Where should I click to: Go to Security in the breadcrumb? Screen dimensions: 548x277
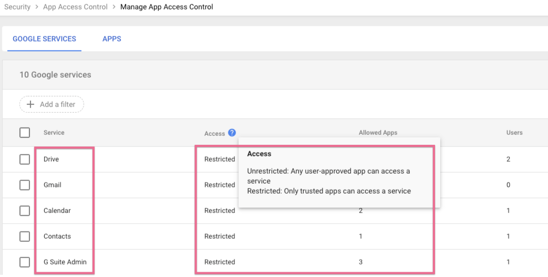click(x=17, y=7)
